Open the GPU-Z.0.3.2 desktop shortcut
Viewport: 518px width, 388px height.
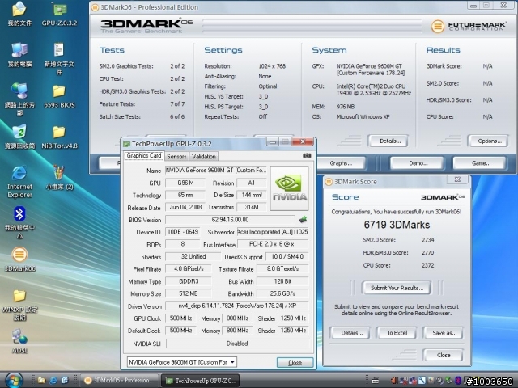[59, 14]
